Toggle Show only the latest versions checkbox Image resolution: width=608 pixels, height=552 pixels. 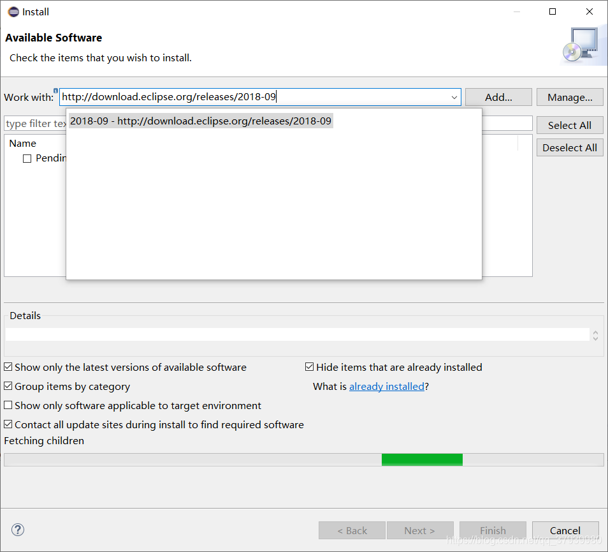pos(8,367)
